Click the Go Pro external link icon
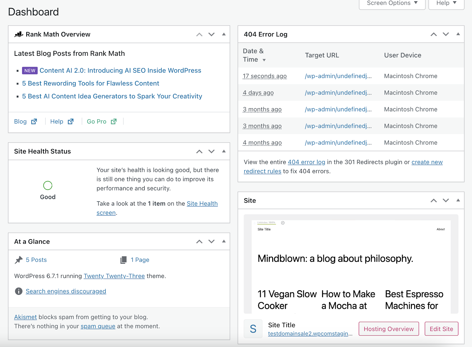Viewport: 472px width, 347px height. [114, 121]
